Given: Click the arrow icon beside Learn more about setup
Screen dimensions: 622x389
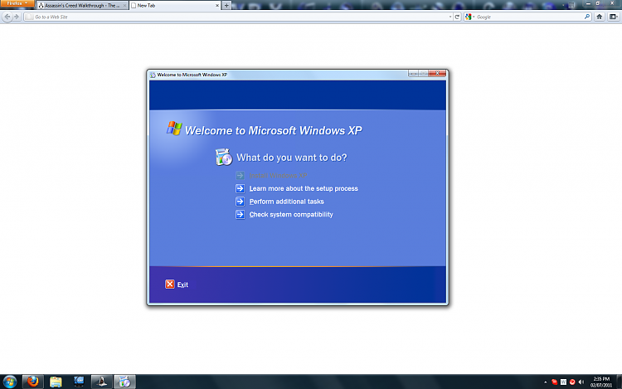Looking at the screenshot, I should (x=240, y=188).
